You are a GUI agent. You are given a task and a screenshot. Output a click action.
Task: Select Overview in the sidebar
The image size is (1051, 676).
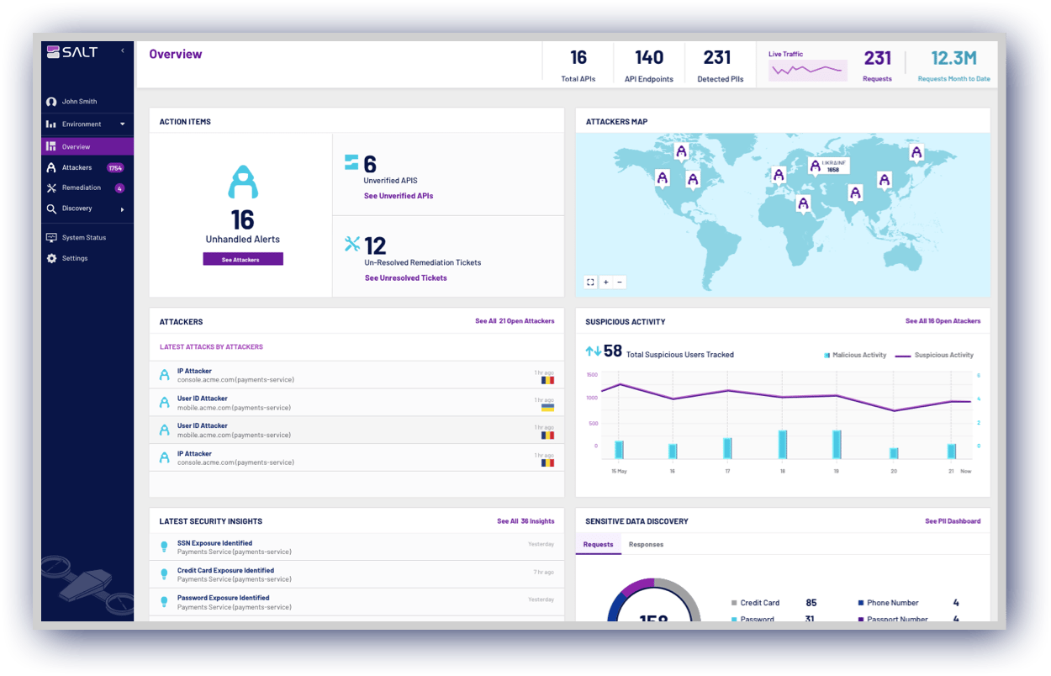[87, 146]
